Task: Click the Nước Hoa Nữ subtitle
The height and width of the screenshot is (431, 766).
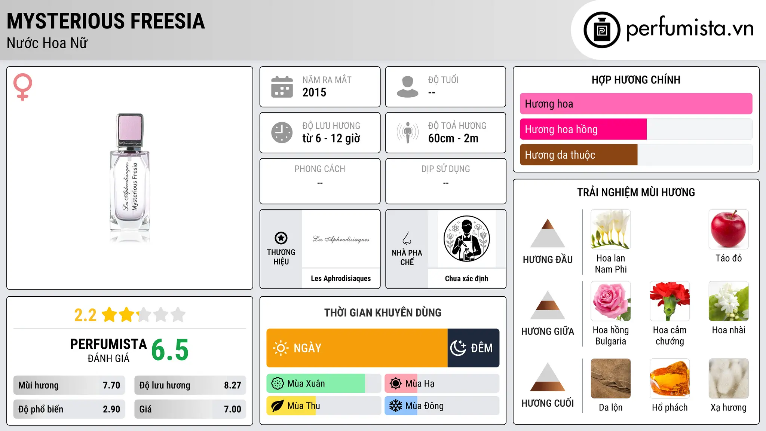Action: (x=47, y=43)
